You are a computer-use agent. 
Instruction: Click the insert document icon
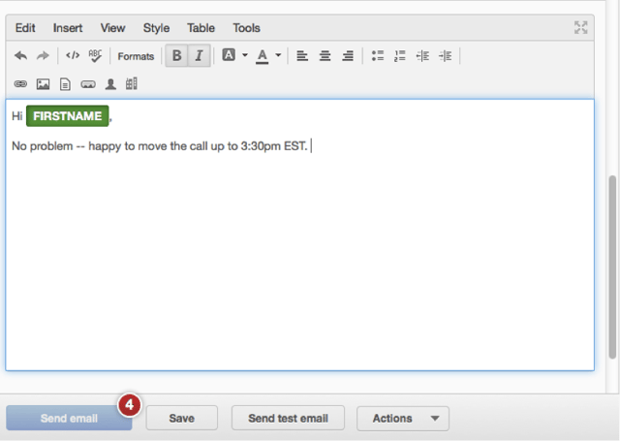65,84
